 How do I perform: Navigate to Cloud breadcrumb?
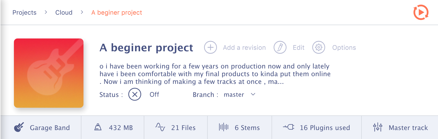(64, 13)
